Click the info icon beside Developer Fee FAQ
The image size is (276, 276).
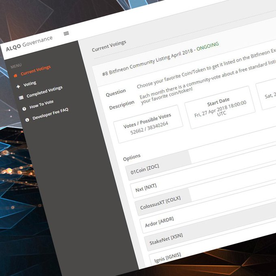tap(27, 120)
